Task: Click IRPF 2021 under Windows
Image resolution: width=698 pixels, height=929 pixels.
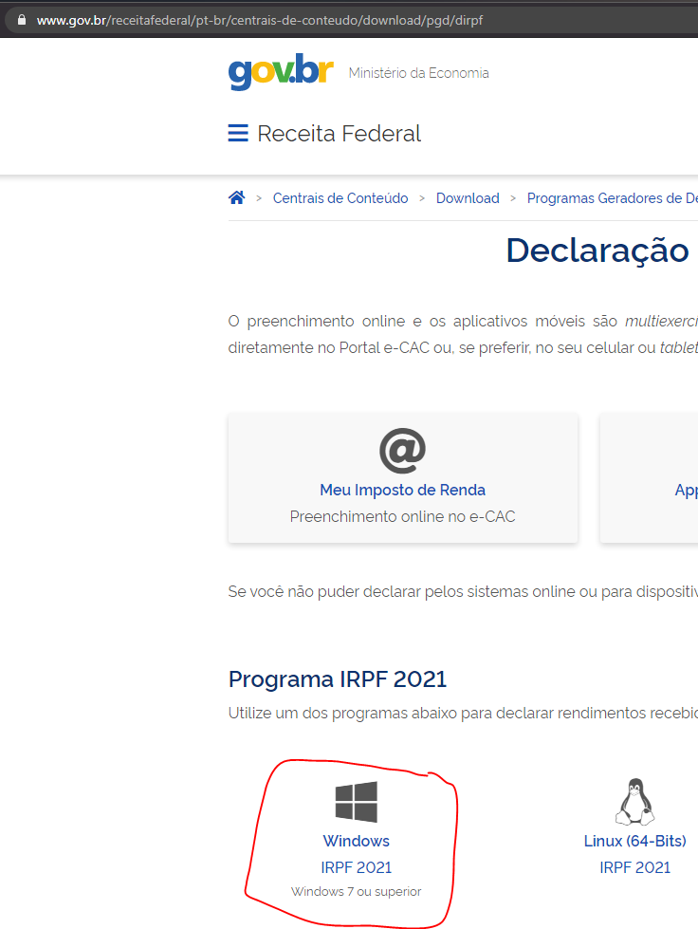Action: [356, 867]
